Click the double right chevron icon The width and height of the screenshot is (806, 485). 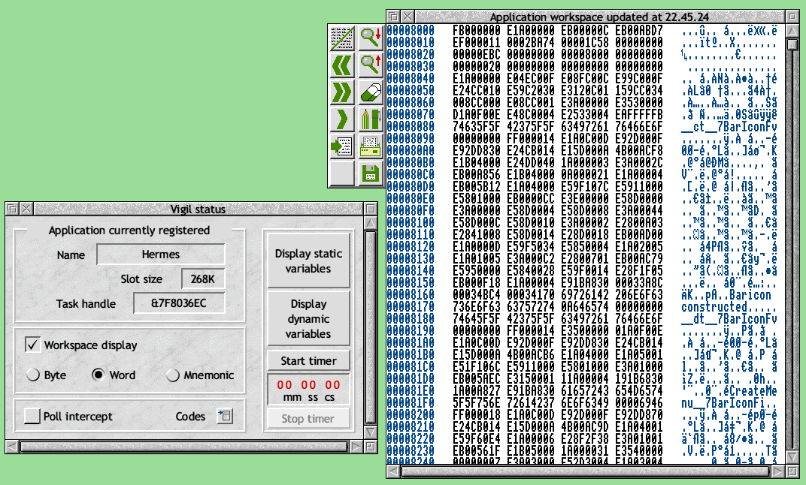click(342, 92)
